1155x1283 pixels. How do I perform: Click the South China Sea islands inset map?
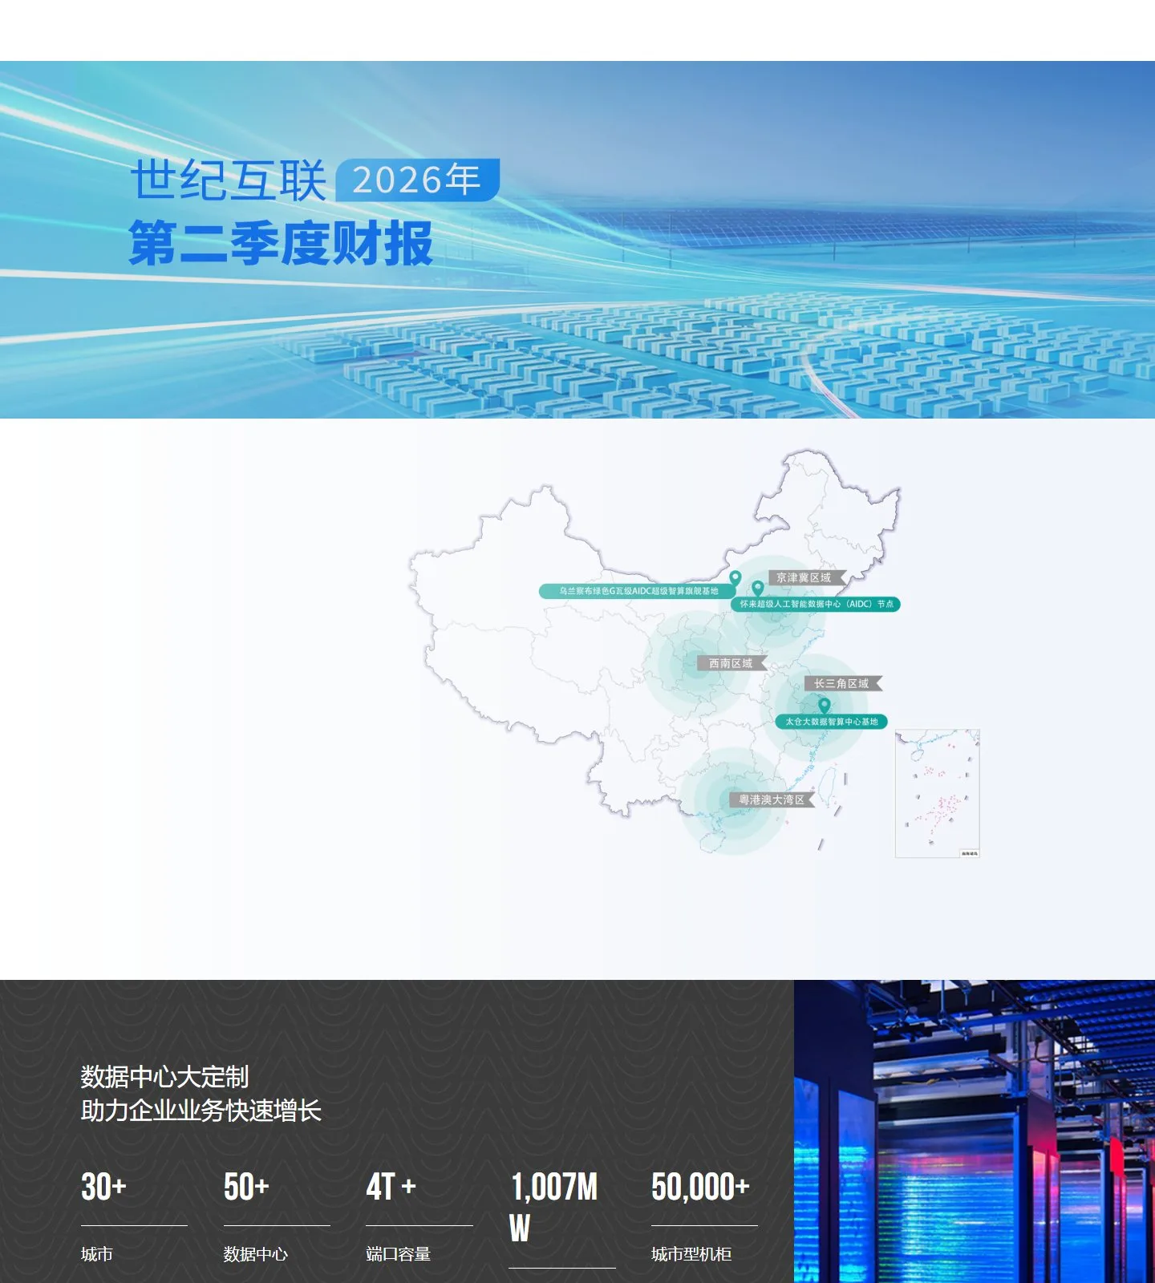coord(938,793)
